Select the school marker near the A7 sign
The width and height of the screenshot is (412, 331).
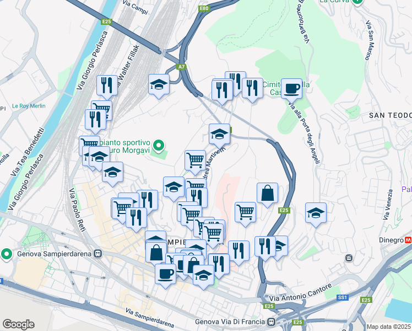pyautogui.click(x=159, y=86)
